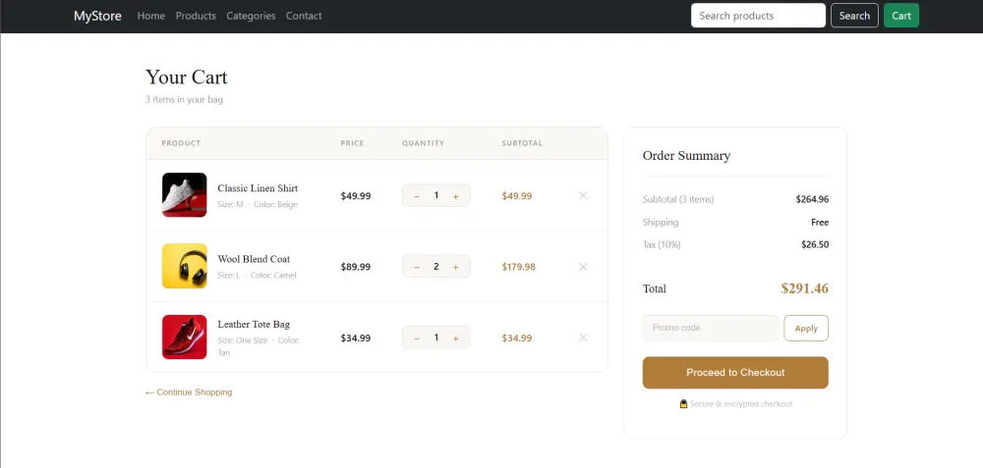Viewport: 983px width, 468px height.
Task: Delete Leather Tote Bag cart item
Action: tap(583, 338)
